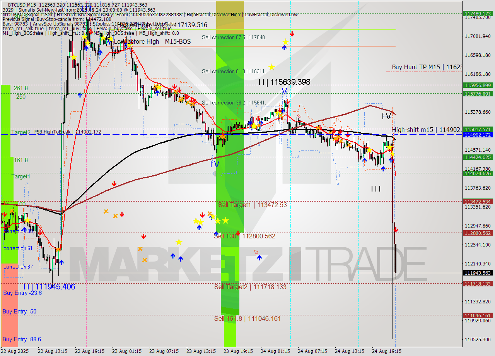Select the red down arrow beside the V marker
This screenshot has height=356, width=495.
(x=287, y=102)
